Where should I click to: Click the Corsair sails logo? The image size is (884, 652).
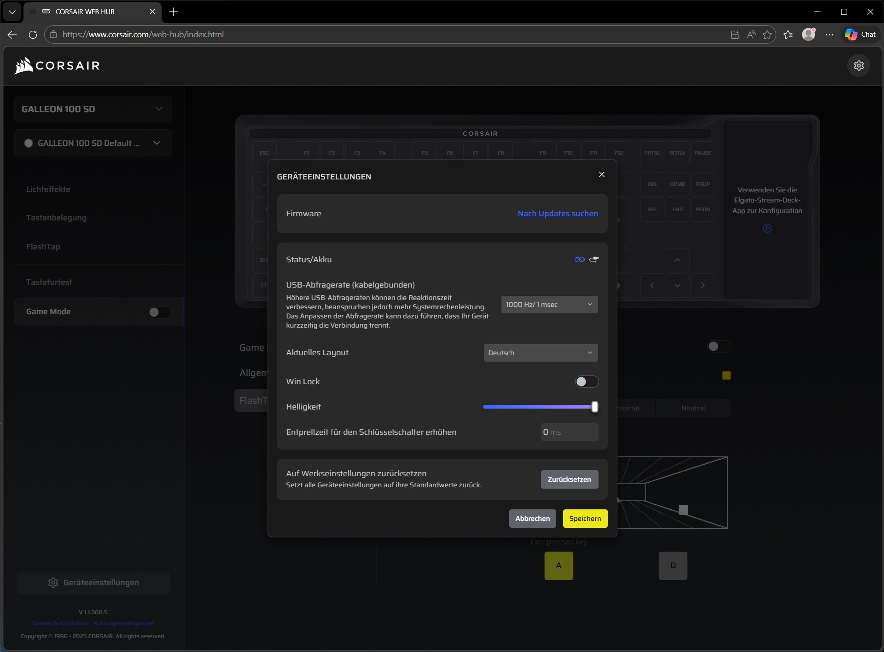tap(24, 65)
